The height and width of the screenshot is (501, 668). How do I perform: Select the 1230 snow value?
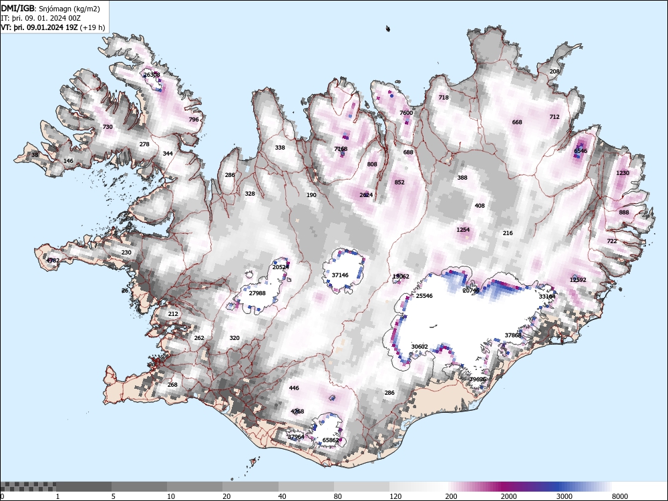pos(623,172)
